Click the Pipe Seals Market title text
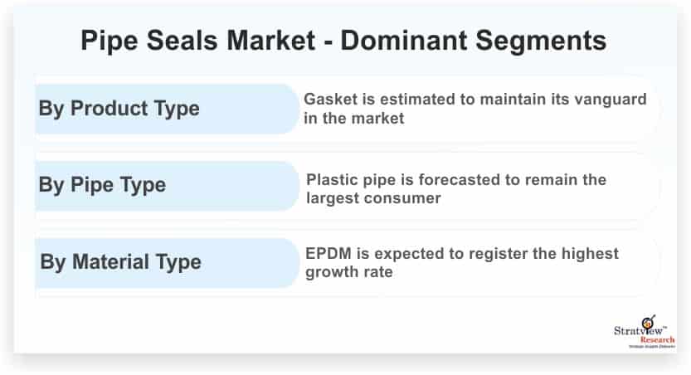This screenshot has height=375, width=691. point(198,41)
